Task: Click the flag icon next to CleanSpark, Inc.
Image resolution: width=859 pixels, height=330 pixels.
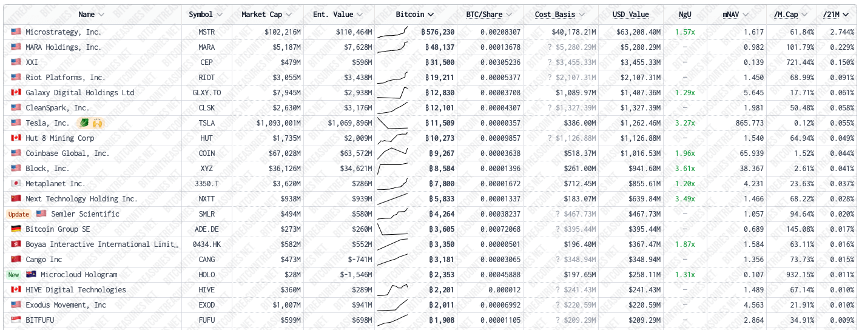Action: tap(16, 108)
